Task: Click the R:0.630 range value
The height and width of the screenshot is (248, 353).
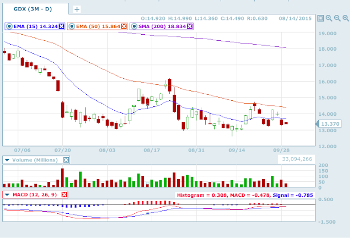Action: tap(257, 18)
